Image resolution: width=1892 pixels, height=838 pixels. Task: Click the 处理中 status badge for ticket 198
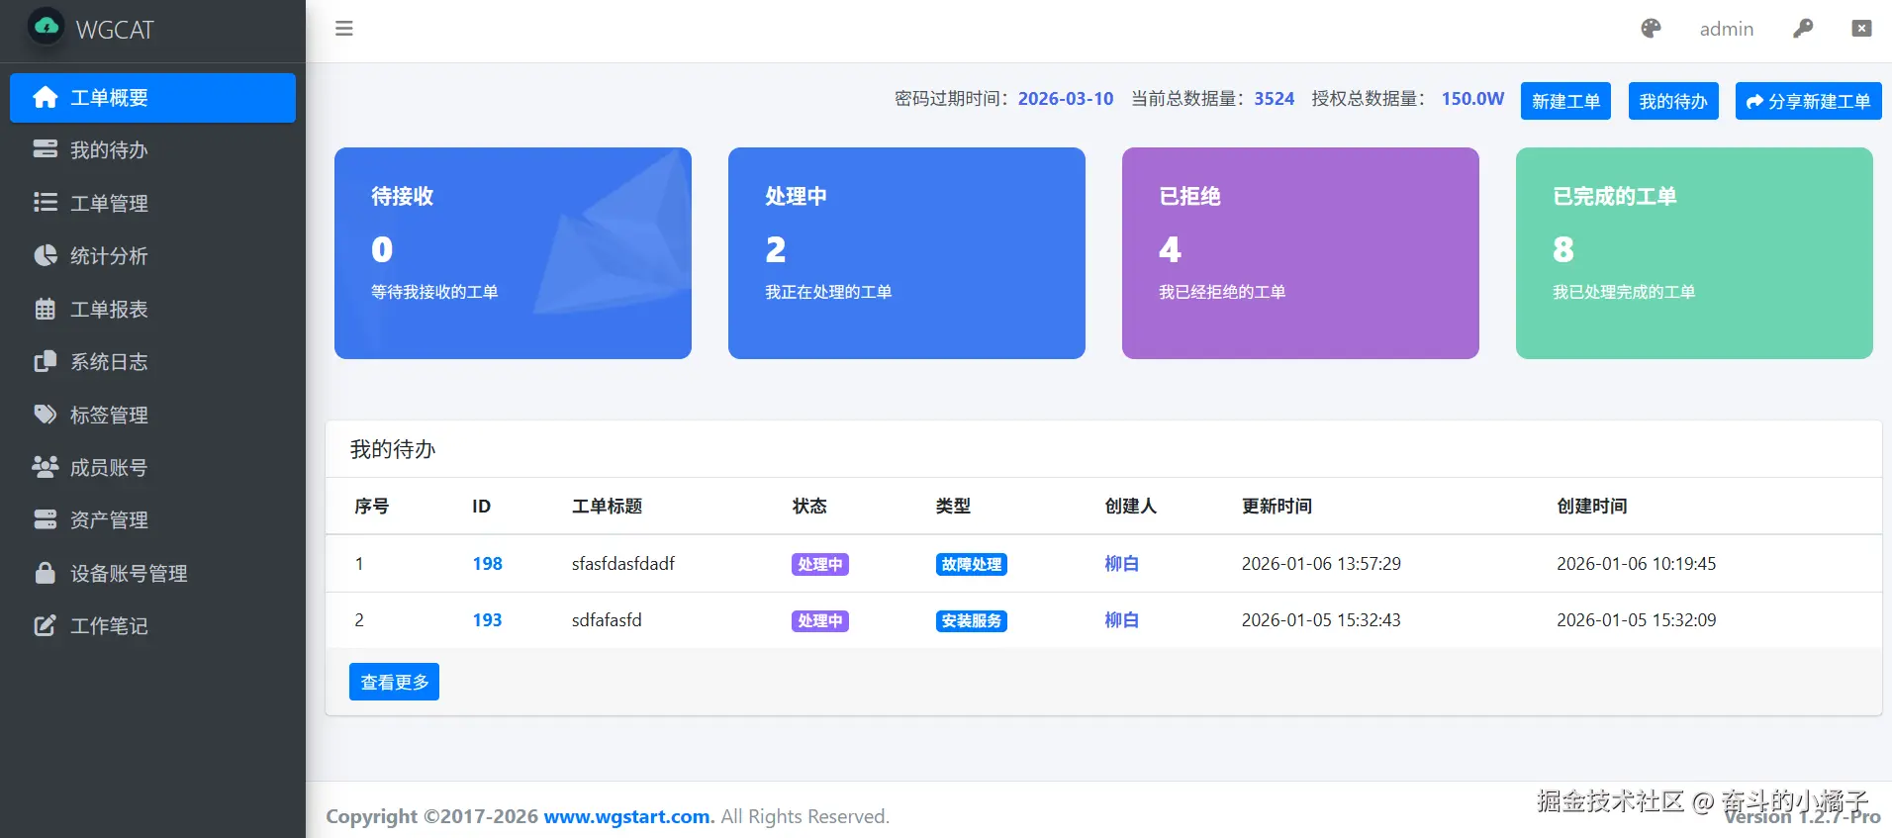(820, 564)
